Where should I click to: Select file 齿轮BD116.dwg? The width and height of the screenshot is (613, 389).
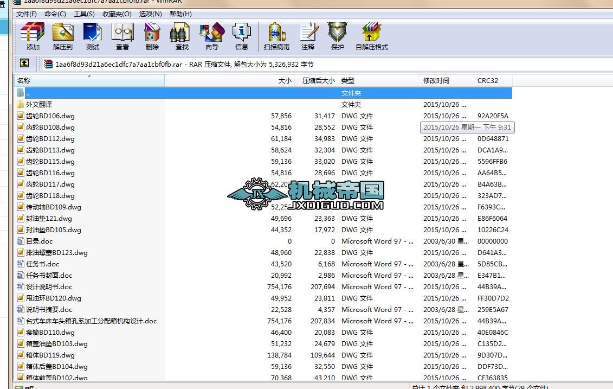[50, 173]
